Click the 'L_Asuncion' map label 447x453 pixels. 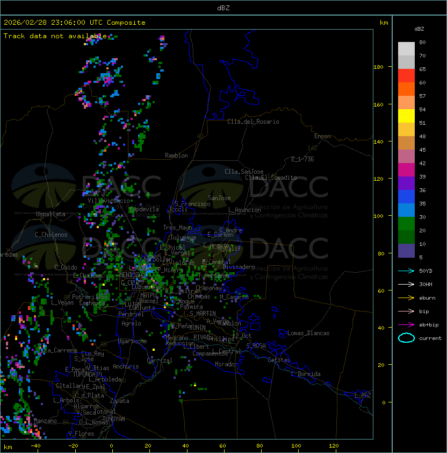point(244,210)
